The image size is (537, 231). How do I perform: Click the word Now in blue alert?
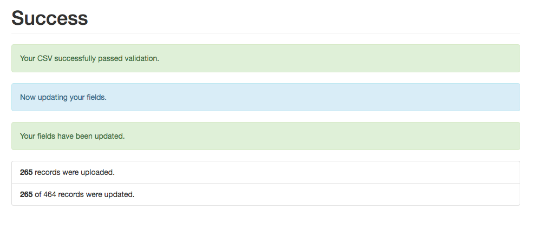pyautogui.click(x=28, y=97)
